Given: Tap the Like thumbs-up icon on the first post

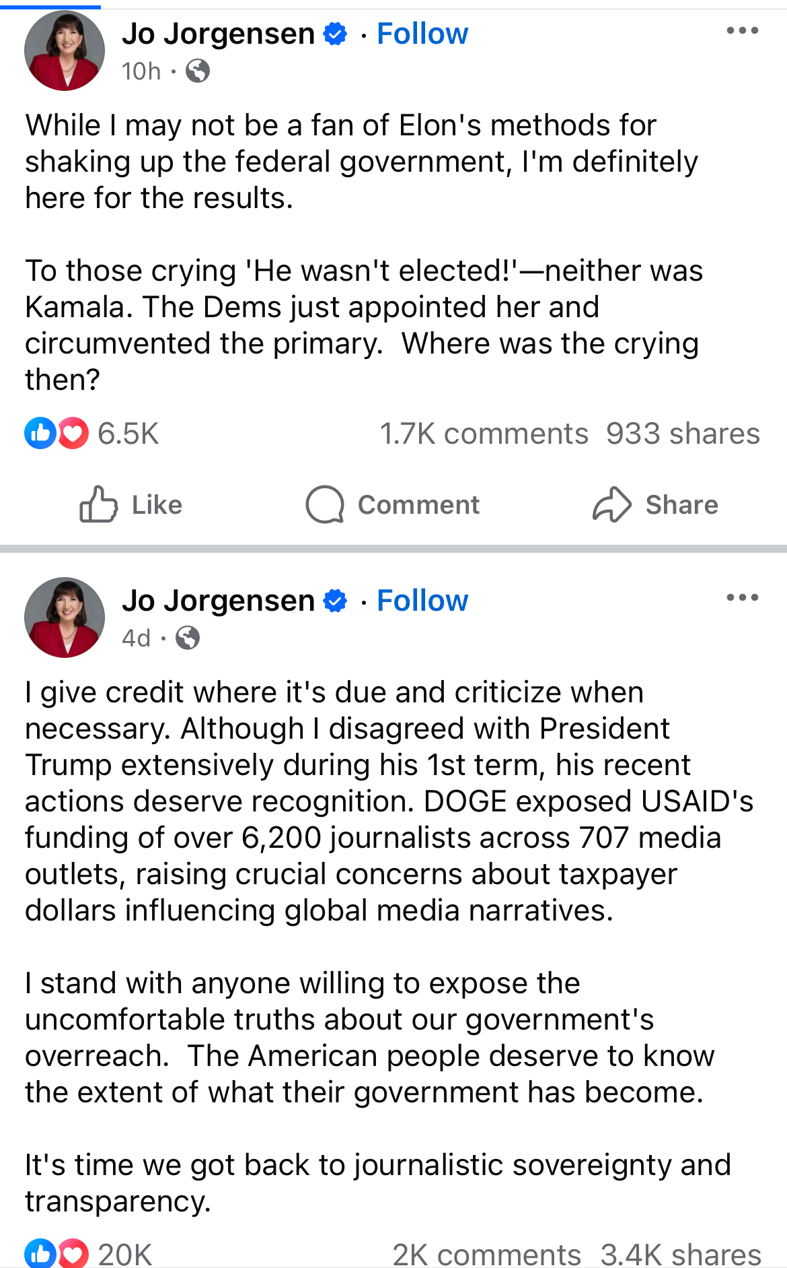Looking at the screenshot, I should pos(98,504).
